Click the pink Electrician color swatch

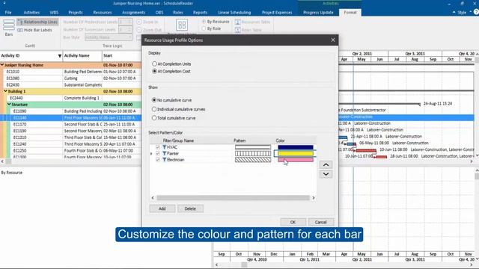(x=296, y=160)
